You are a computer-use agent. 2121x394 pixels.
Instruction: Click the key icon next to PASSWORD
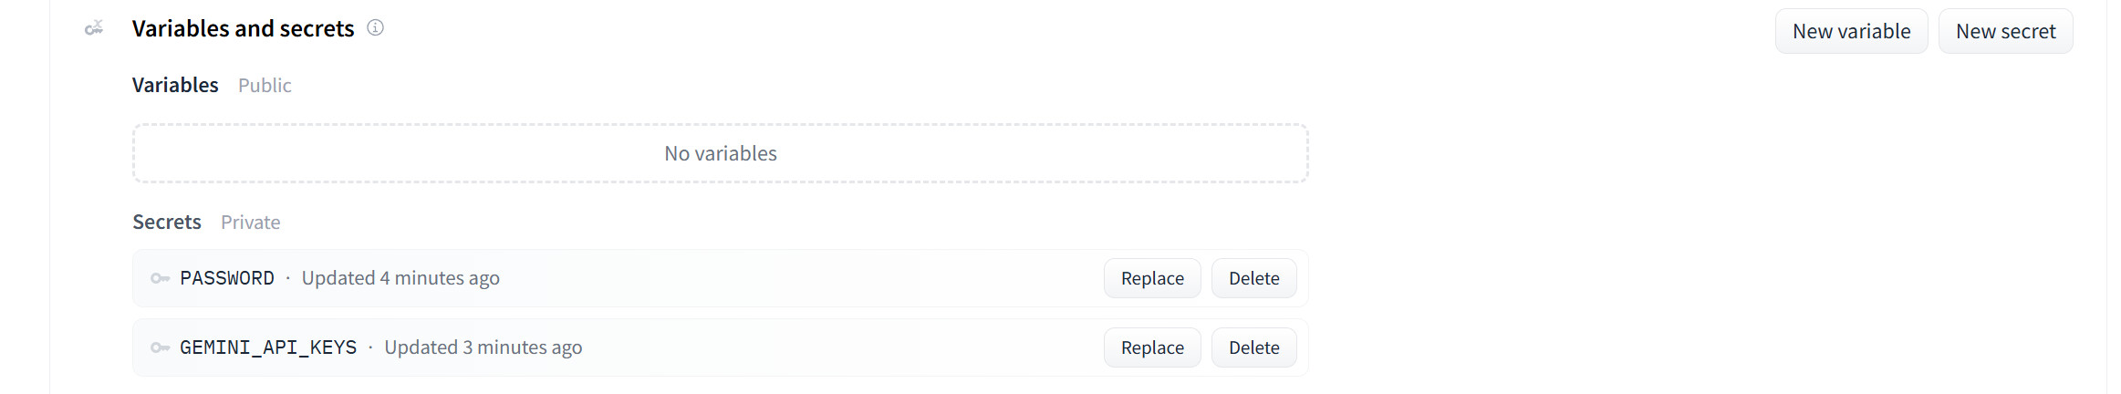(x=160, y=278)
